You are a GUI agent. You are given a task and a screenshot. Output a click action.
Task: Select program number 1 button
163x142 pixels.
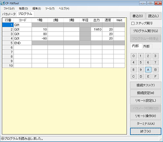(x=141, y=56)
